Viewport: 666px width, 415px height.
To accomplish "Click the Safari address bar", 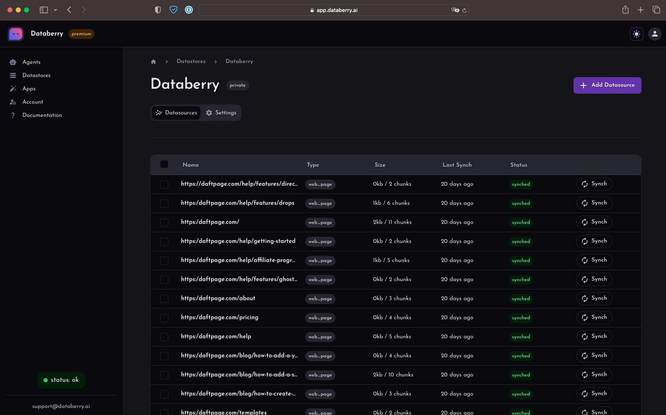I will point(334,10).
